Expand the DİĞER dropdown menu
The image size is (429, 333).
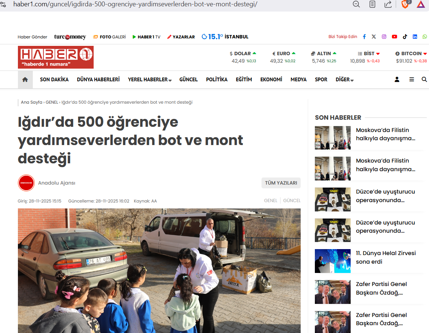tap(344, 79)
